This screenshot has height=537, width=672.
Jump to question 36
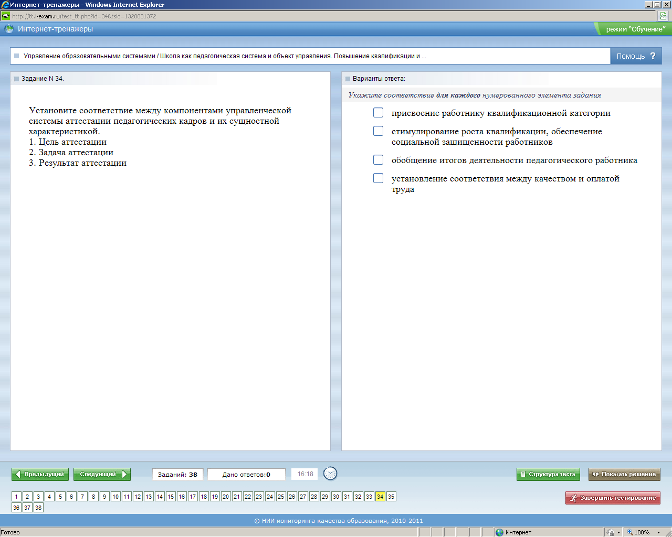[16, 508]
